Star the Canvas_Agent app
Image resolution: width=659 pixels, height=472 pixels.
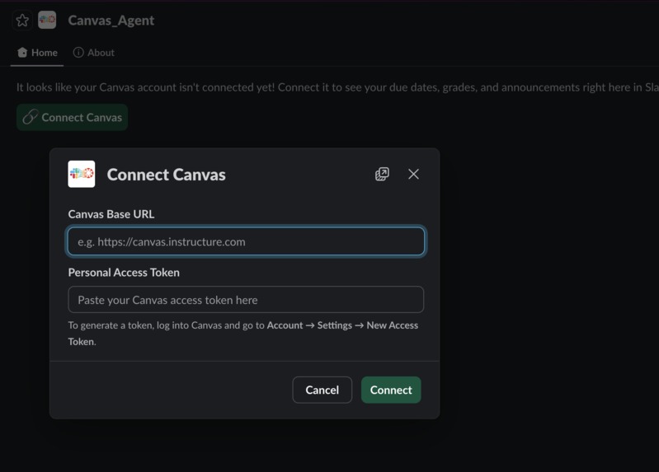(x=22, y=20)
